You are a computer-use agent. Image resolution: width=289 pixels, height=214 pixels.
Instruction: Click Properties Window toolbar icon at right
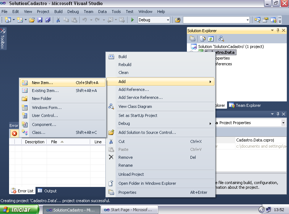[x=265, y=20]
